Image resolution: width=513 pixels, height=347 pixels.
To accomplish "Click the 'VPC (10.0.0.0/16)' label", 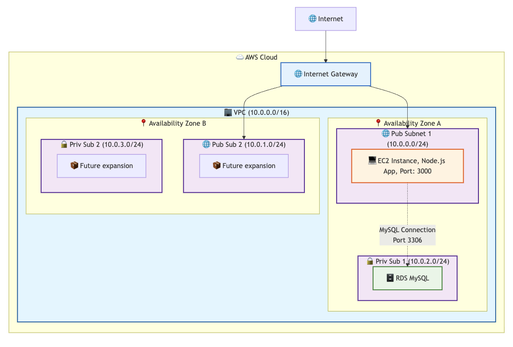I will coord(261,112).
